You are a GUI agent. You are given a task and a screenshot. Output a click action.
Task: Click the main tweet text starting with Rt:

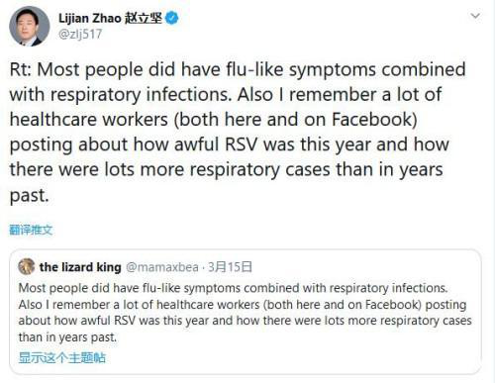click(238, 132)
